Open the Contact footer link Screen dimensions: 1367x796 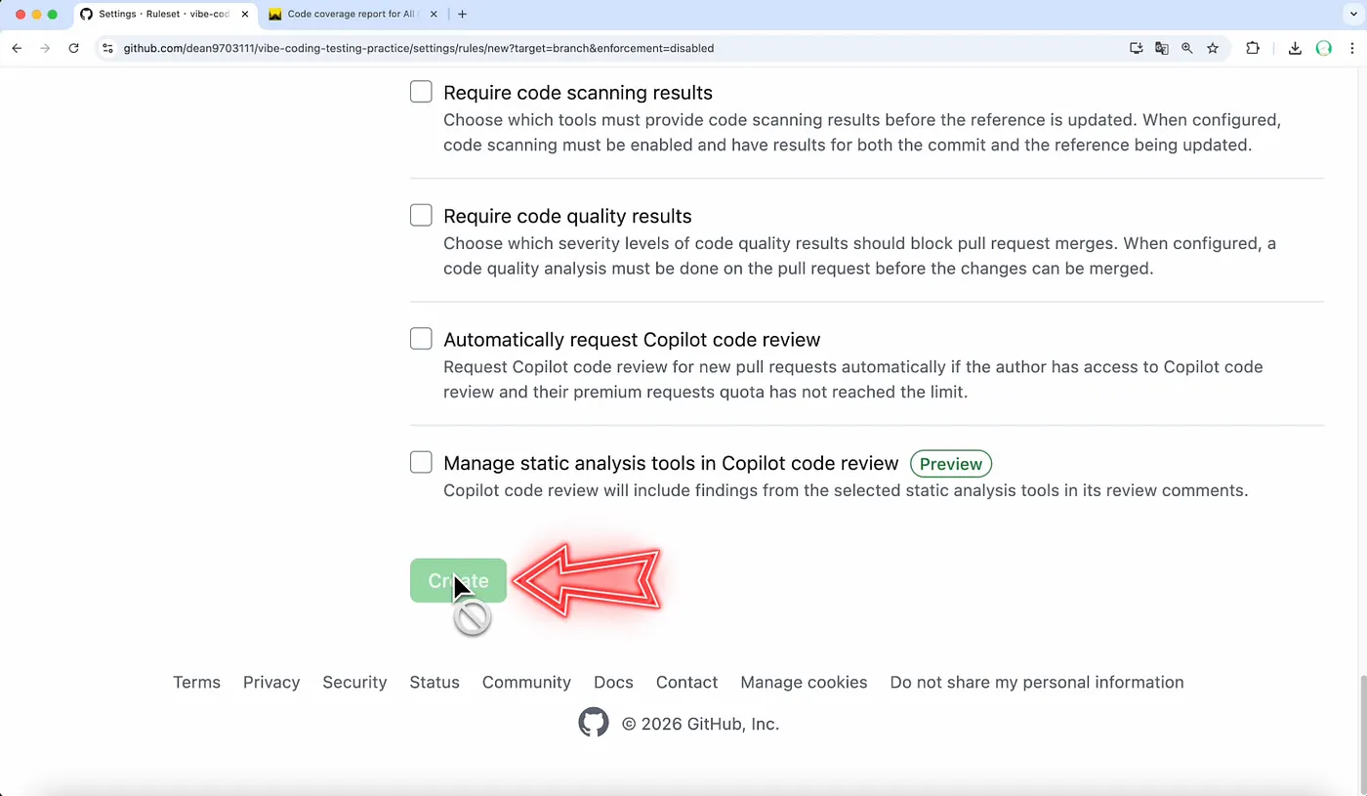(x=686, y=682)
